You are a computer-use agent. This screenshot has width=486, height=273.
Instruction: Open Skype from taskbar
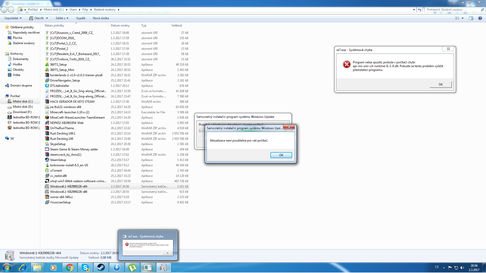[x=85, y=267]
